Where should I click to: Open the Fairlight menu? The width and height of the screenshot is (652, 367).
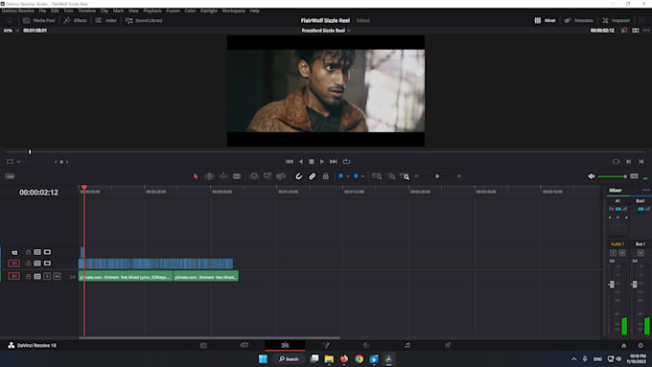(209, 11)
